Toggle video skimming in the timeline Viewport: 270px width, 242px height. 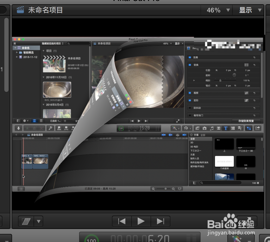click(164, 135)
